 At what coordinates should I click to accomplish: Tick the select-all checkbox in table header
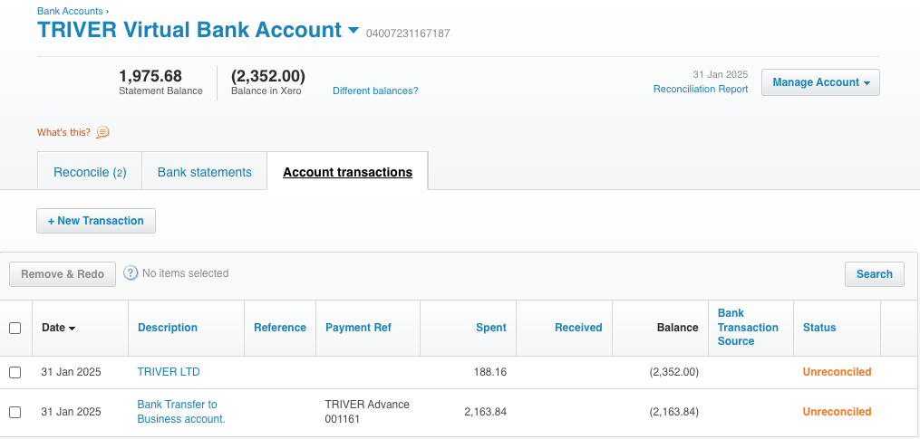pyautogui.click(x=15, y=329)
